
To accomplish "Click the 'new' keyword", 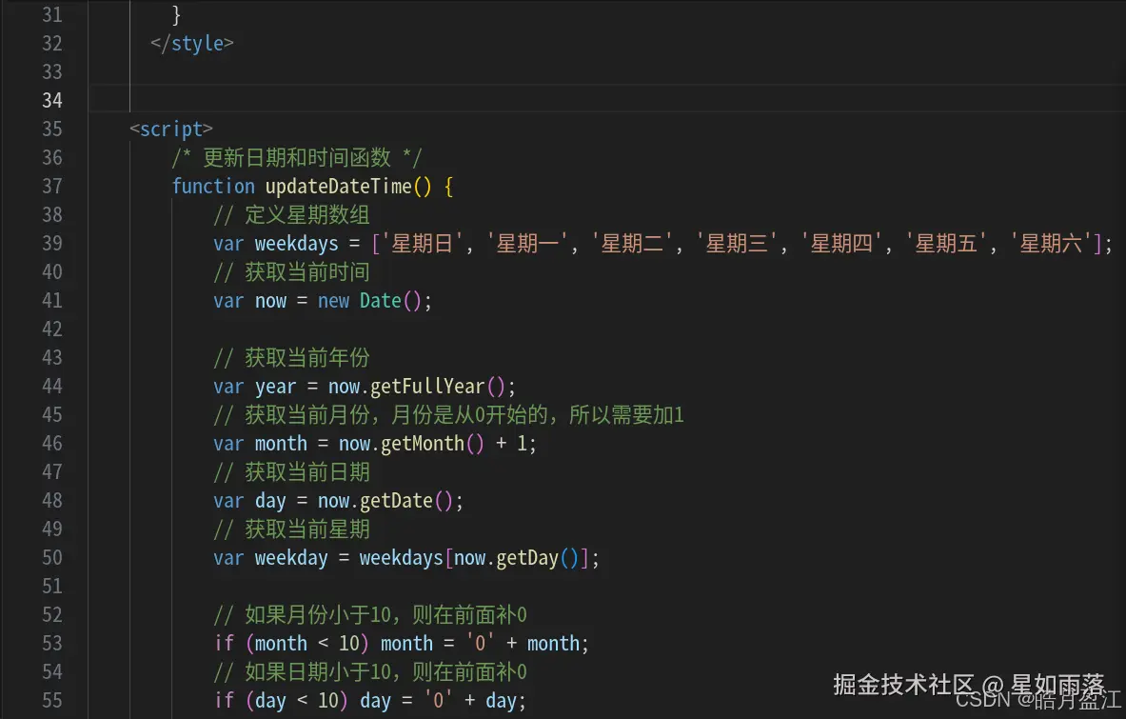I will coord(333,300).
